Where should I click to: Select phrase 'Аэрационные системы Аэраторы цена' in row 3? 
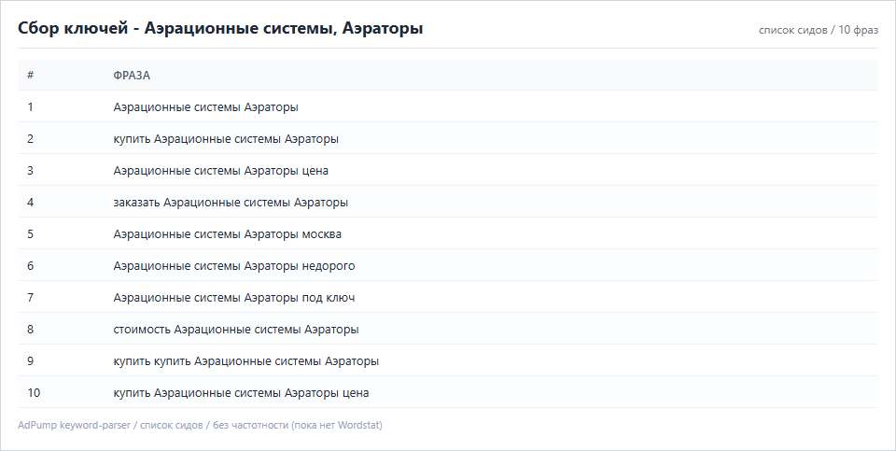[220, 171]
